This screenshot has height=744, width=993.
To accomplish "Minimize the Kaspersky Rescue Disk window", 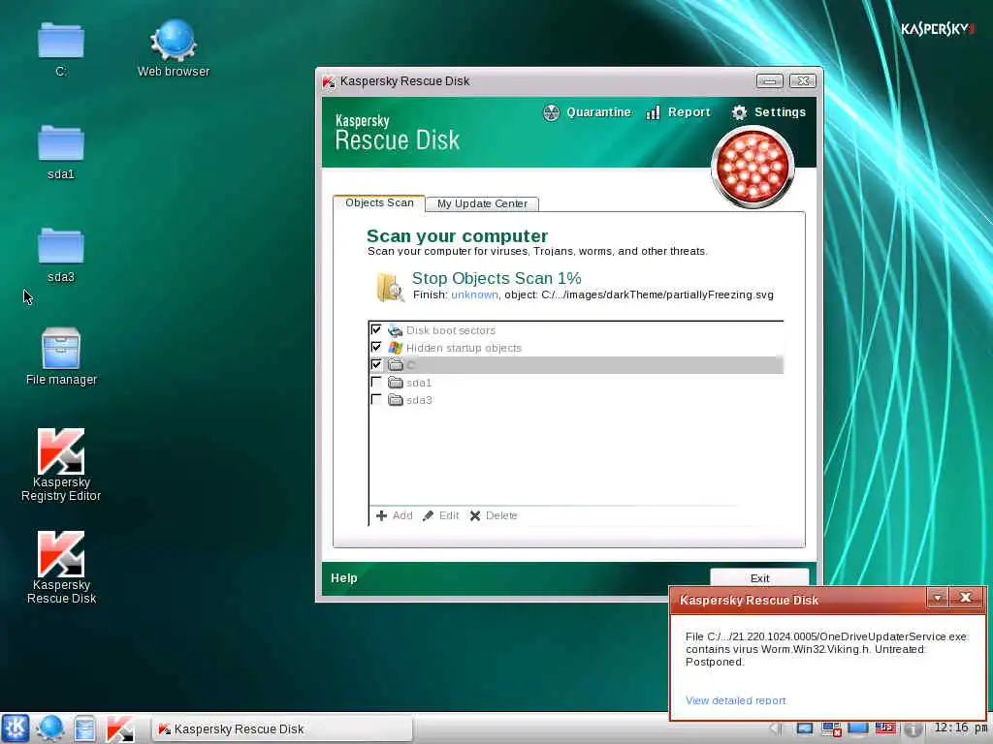I will tap(769, 81).
